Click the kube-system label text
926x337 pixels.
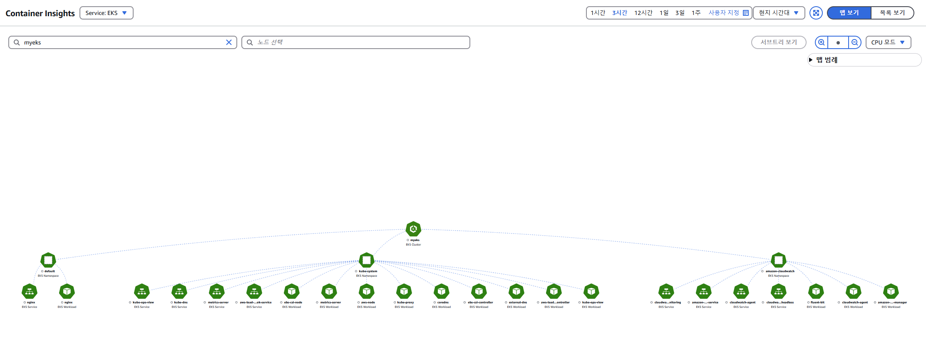click(368, 271)
